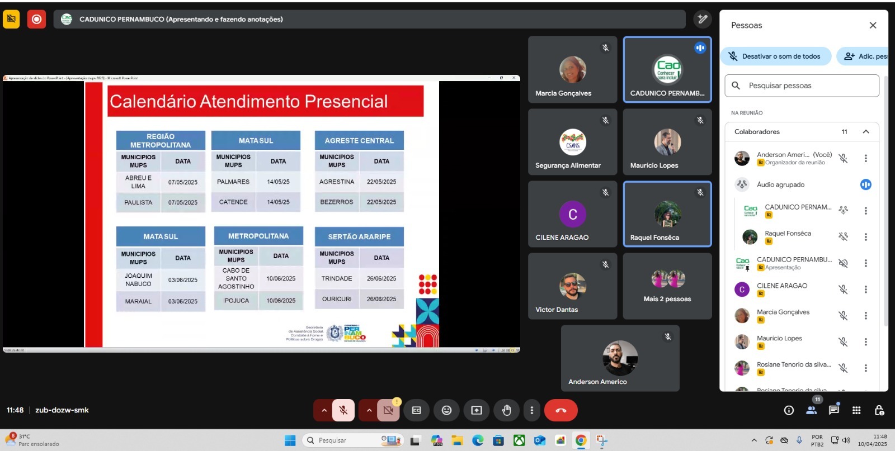Open meeting details info icon
This screenshot has width=895, height=451.
click(x=789, y=410)
